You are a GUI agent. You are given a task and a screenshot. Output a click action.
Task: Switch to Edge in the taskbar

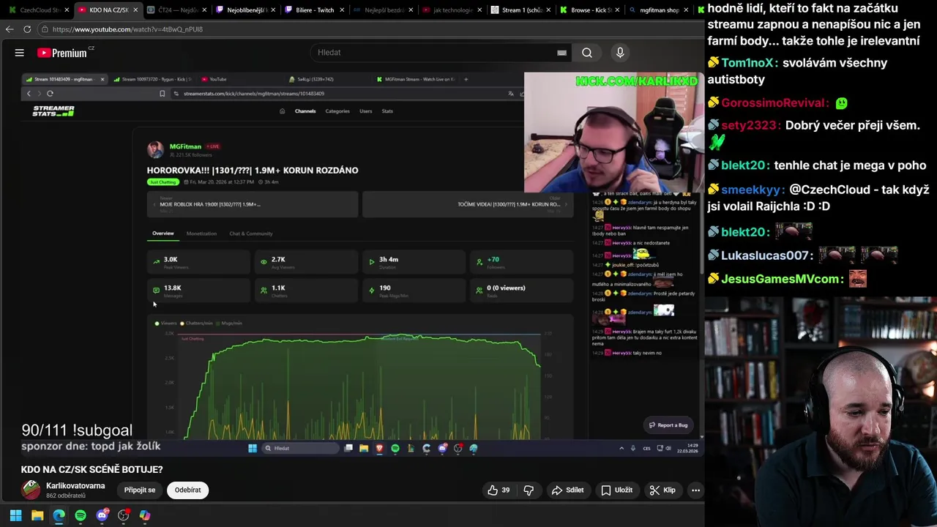[x=59, y=515]
